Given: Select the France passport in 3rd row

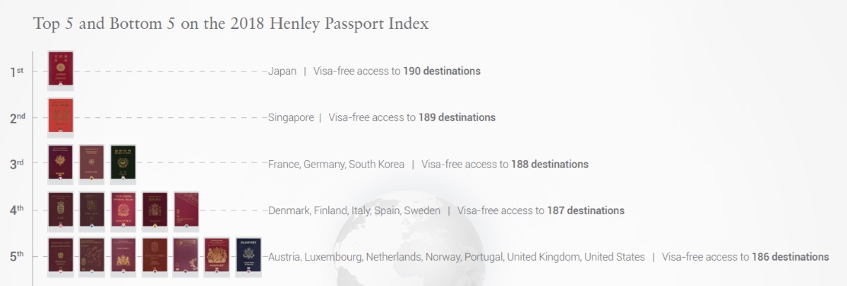Looking at the screenshot, I should pyautogui.click(x=60, y=162).
